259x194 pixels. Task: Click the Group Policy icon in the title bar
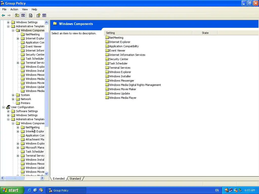click(3, 3)
